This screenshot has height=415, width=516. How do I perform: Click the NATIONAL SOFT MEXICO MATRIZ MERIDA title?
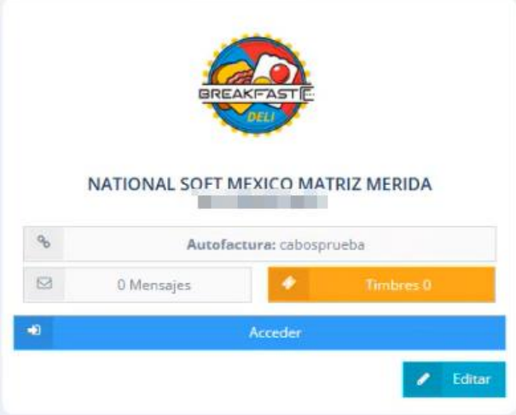coord(259,184)
